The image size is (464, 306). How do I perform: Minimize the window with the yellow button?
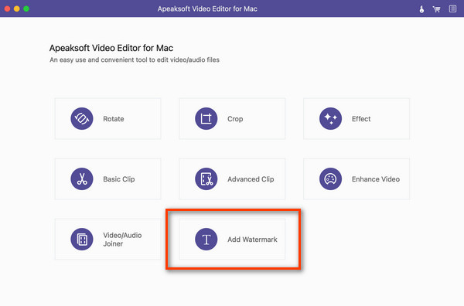17,8
